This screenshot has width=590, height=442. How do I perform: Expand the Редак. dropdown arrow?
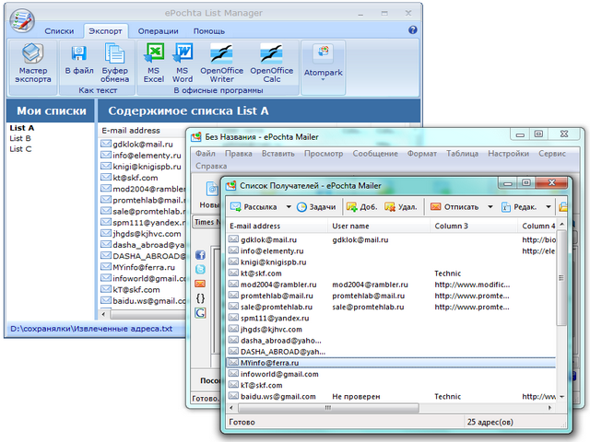pyautogui.click(x=549, y=206)
